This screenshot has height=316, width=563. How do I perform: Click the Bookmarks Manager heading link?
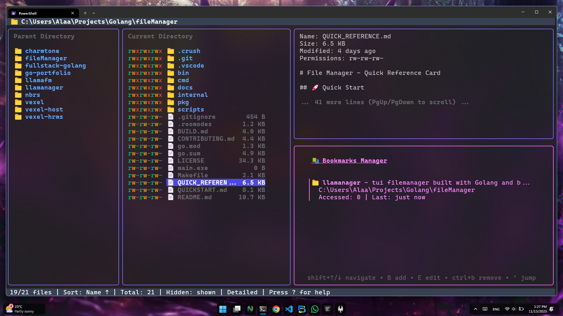pyautogui.click(x=355, y=161)
